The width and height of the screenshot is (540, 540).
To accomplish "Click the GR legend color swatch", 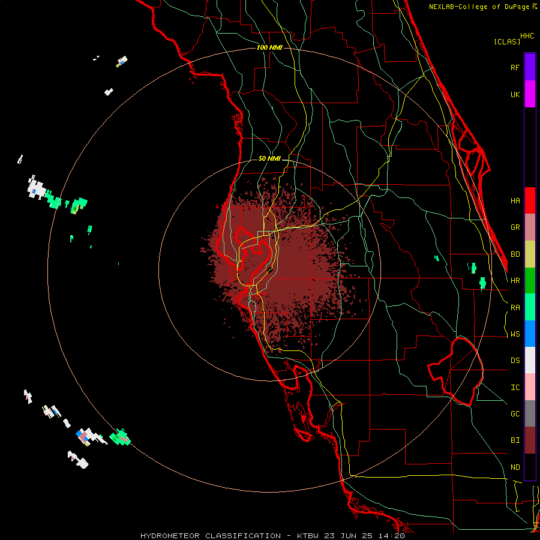I will pos(530,227).
